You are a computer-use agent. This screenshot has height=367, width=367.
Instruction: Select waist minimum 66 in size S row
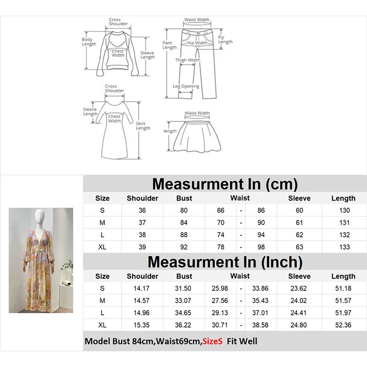point(221,210)
